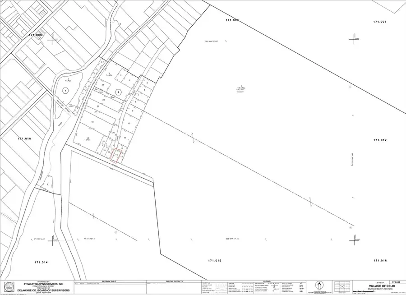Select parcel number 2.1 on Delaware Avenue

pyautogui.click(x=102, y=62)
